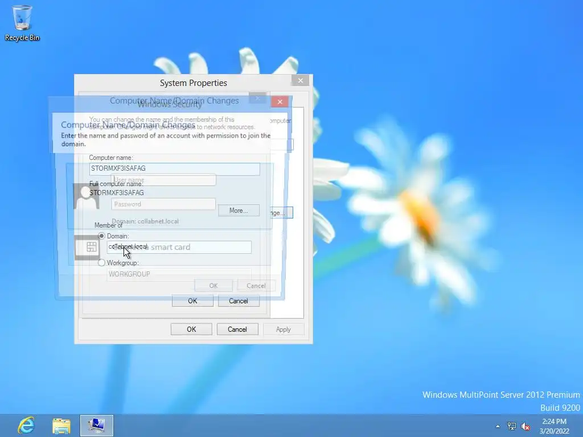Image resolution: width=583 pixels, height=437 pixels.
Task: Click the User name field in Windows Security
Action: pos(163,180)
